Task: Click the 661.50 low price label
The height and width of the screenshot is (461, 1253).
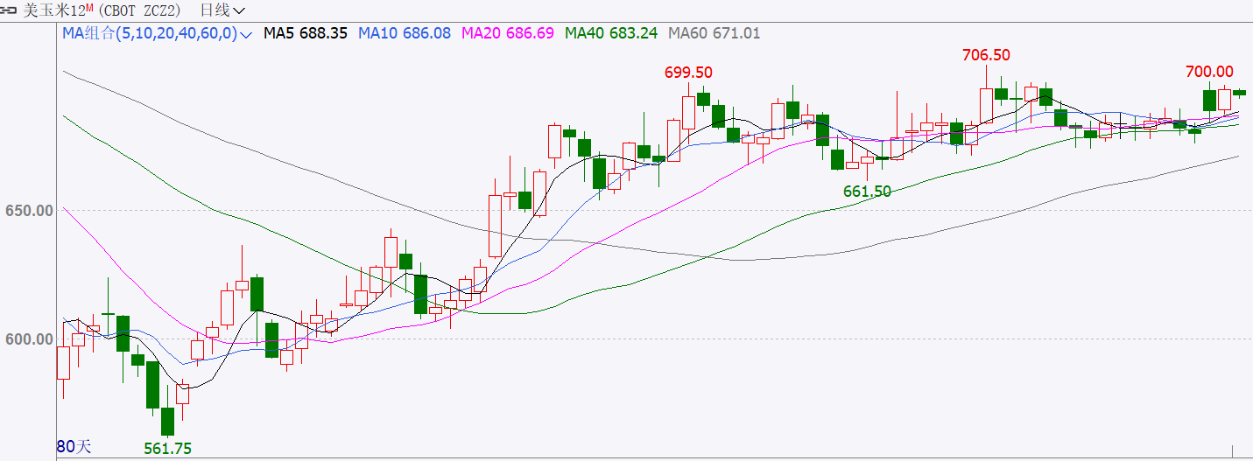Action: click(x=867, y=192)
